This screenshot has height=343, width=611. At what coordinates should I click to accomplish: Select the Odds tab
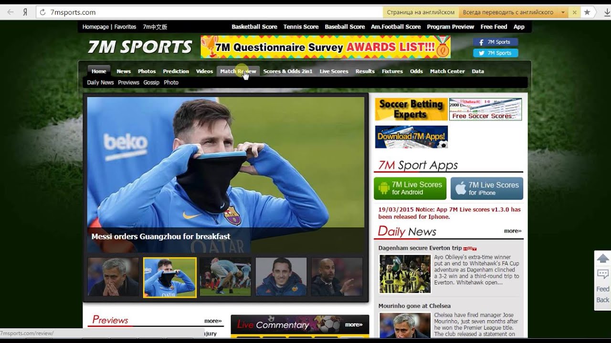416,71
